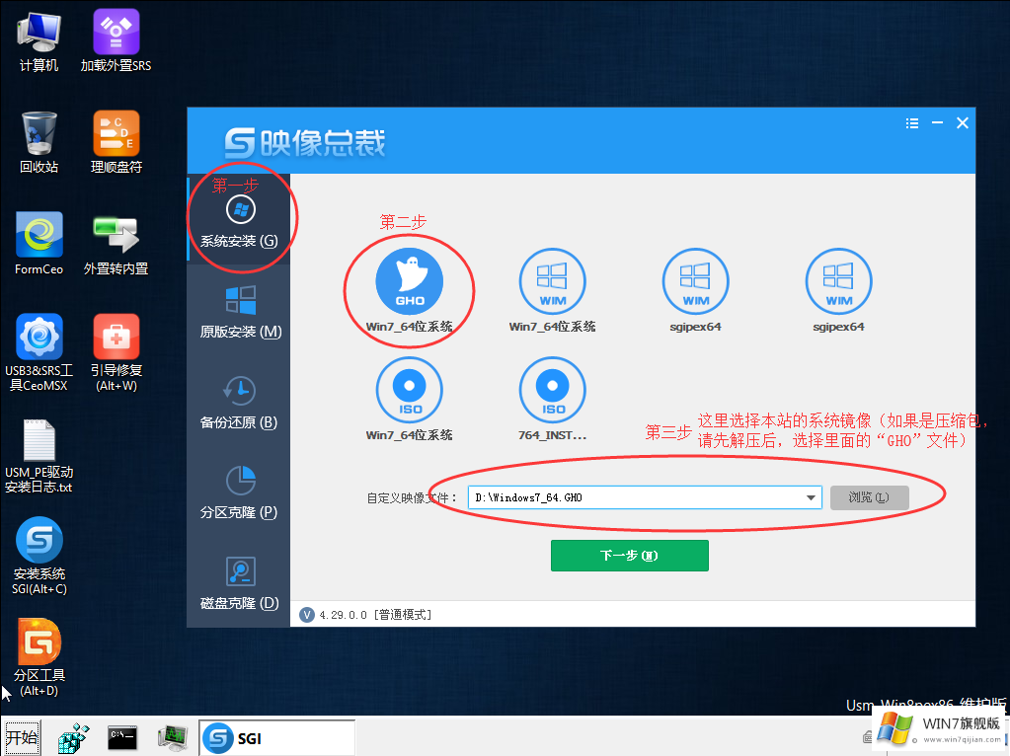Click the 浏览(L) browse button
The height and width of the screenshot is (756, 1010).
tap(869, 497)
